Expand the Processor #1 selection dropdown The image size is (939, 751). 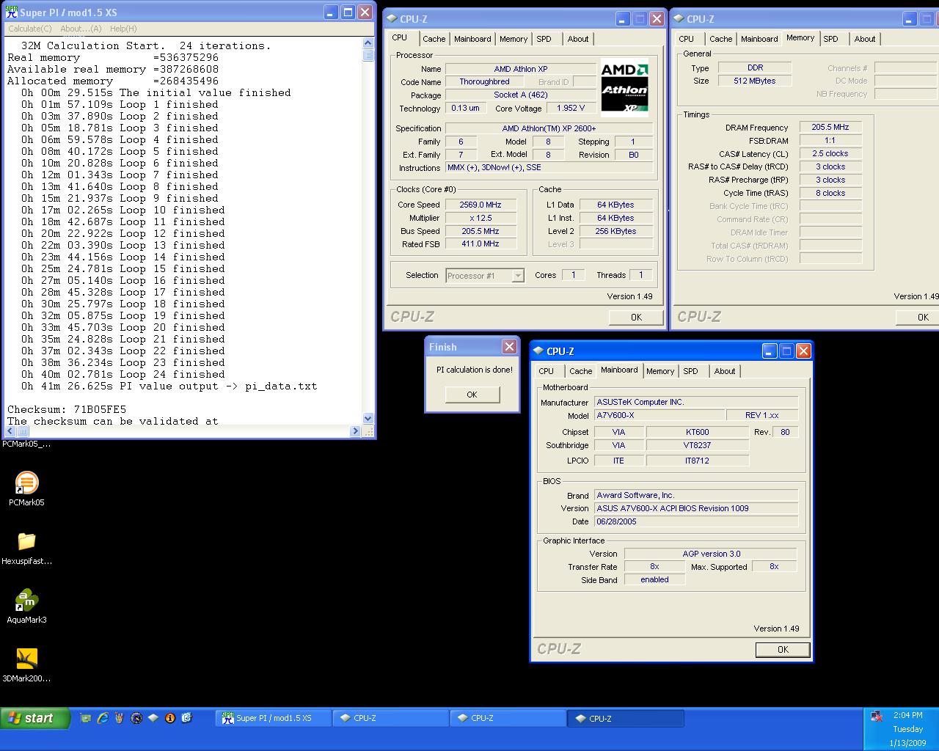coord(518,276)
